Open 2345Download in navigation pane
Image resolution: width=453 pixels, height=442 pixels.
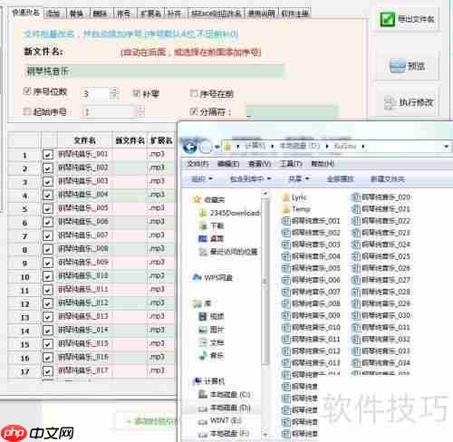click(x=229, y=213)
